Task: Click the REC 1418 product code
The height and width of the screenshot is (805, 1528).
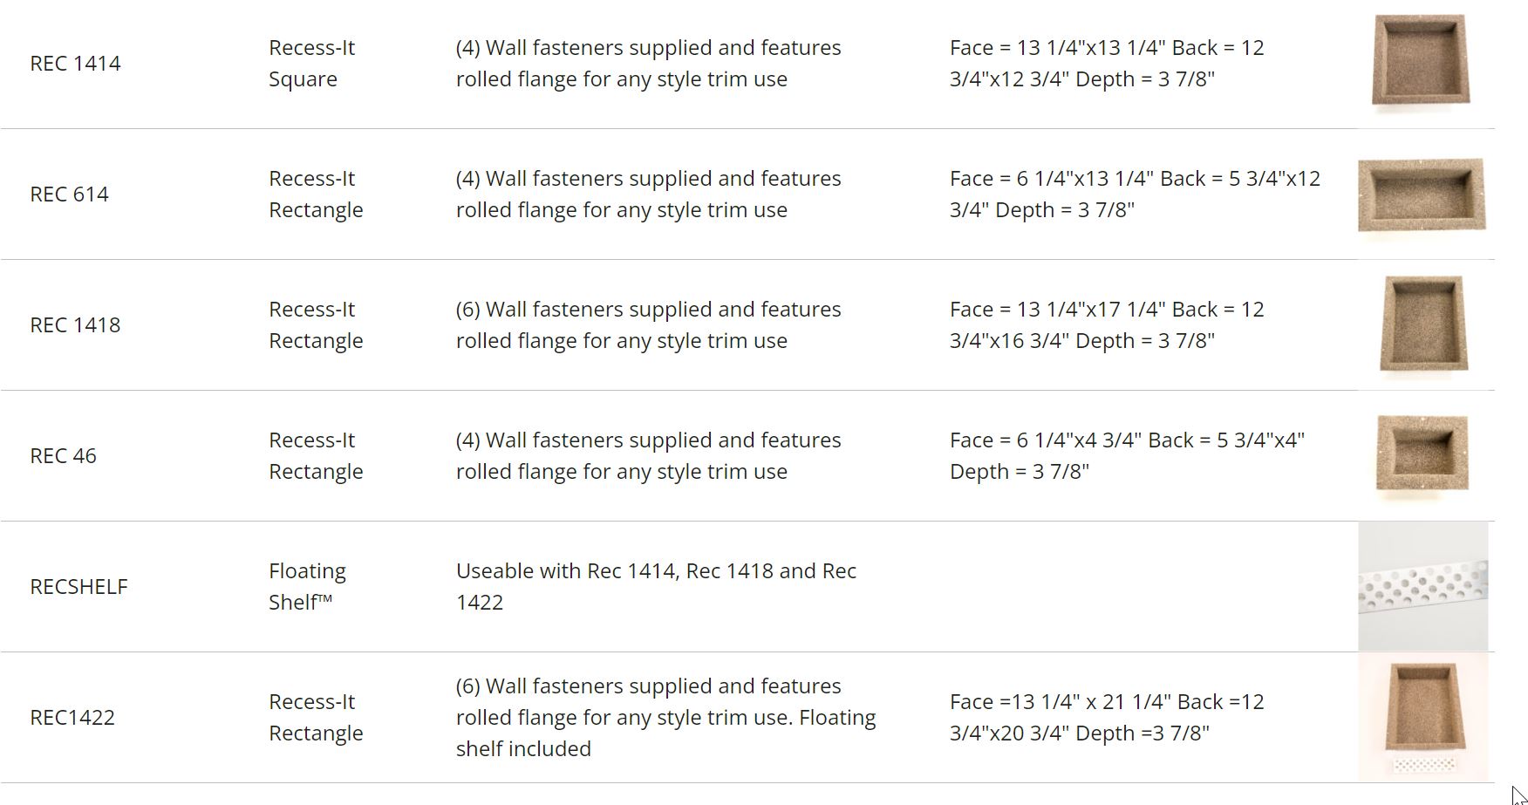Action: [75, 325]
